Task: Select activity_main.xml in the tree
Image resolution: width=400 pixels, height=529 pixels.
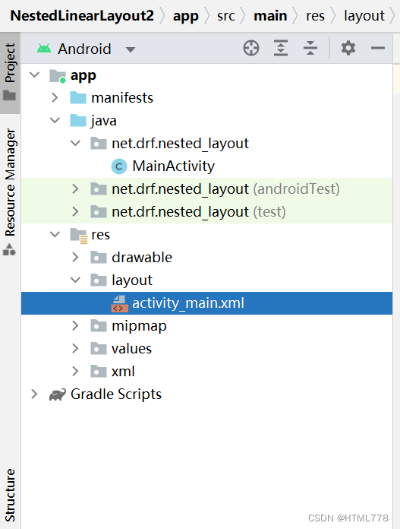Action: tap(188, 303)
